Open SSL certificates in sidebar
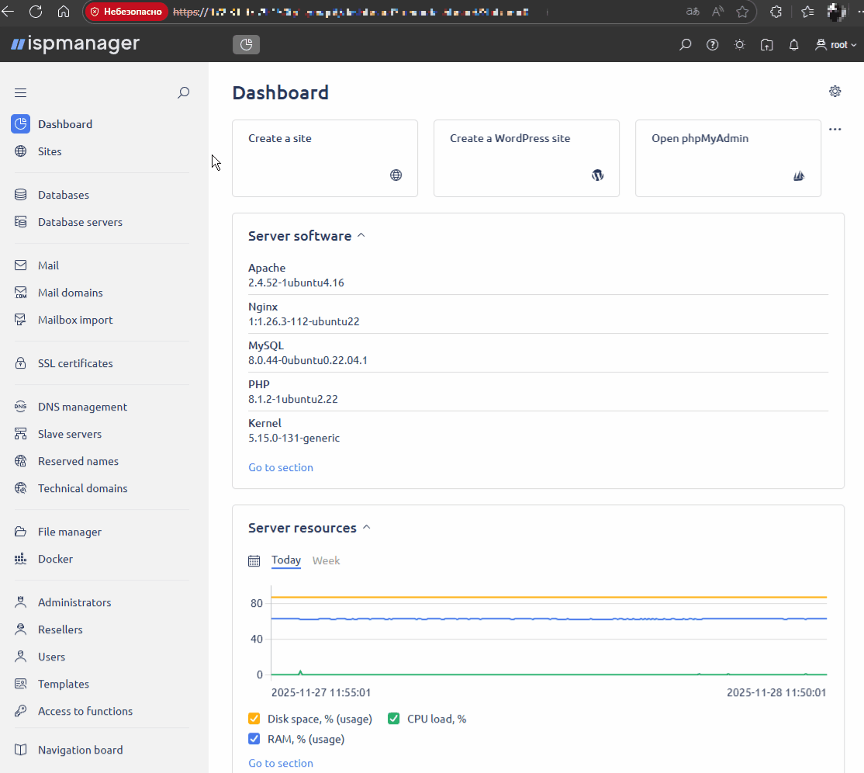Viewport: 864px width, 773px height. pyautogui.click(x=75, y=363)
